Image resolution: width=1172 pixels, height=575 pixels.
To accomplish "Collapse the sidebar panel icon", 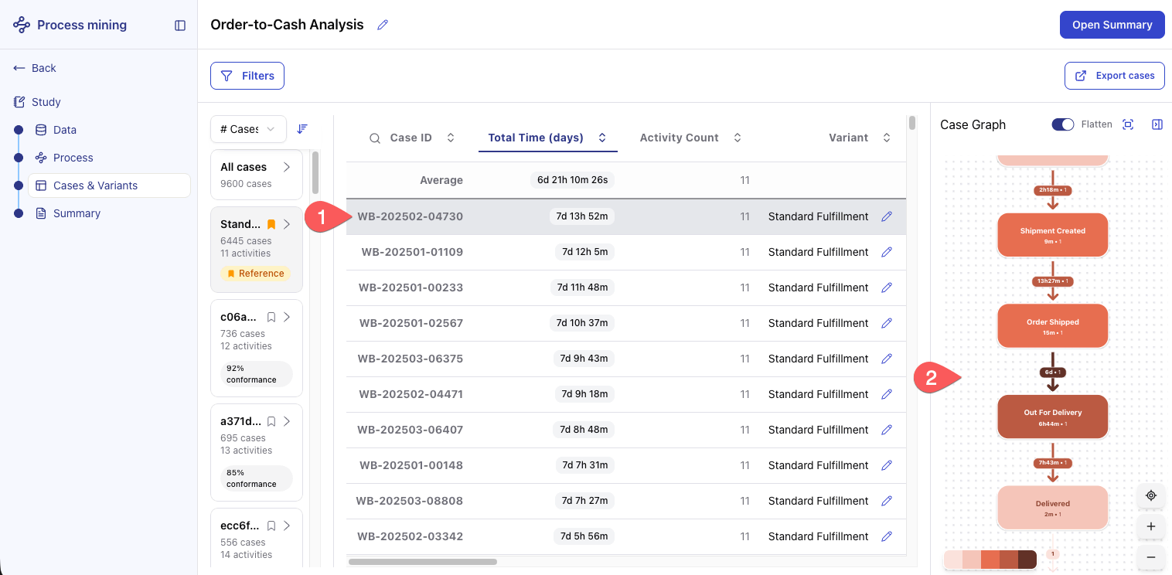I will click(x=180, y=26).
